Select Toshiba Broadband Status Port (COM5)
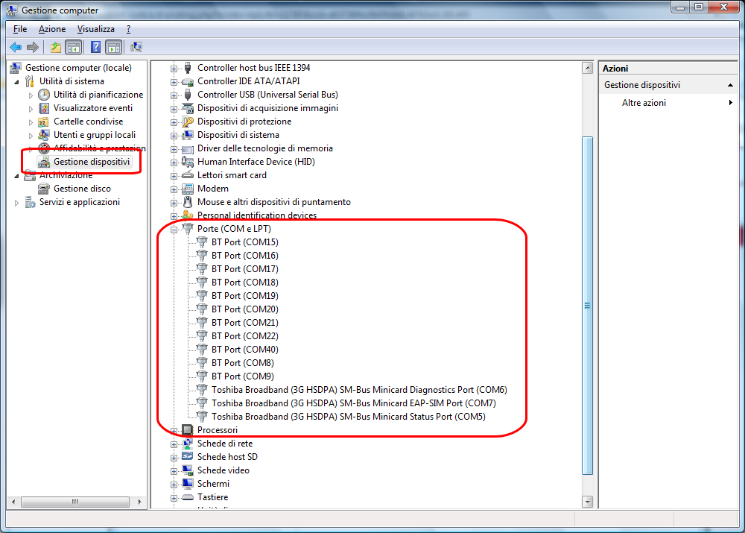 [x=348, y=417]
